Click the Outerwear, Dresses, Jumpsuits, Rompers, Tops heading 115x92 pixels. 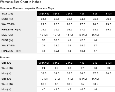tap(27, 8)
